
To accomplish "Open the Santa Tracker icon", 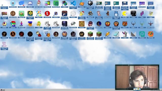I will tap(39, 3).
